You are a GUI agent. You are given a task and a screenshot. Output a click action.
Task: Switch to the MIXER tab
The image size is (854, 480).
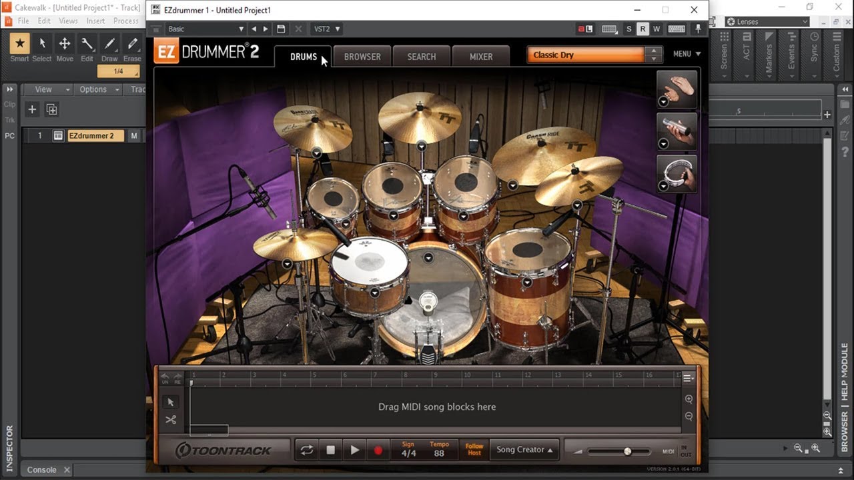[481, 57]
